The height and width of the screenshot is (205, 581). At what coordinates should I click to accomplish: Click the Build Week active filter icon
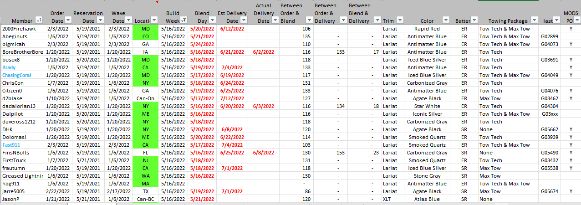[x=183, y=20]
